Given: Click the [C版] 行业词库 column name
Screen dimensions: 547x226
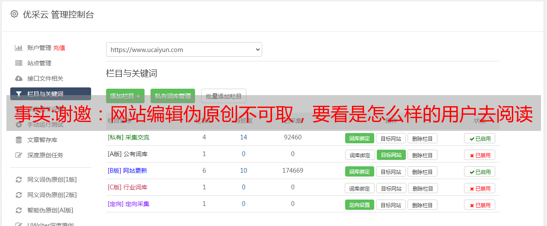Looking at the screenshot, I should coord(127,187).
